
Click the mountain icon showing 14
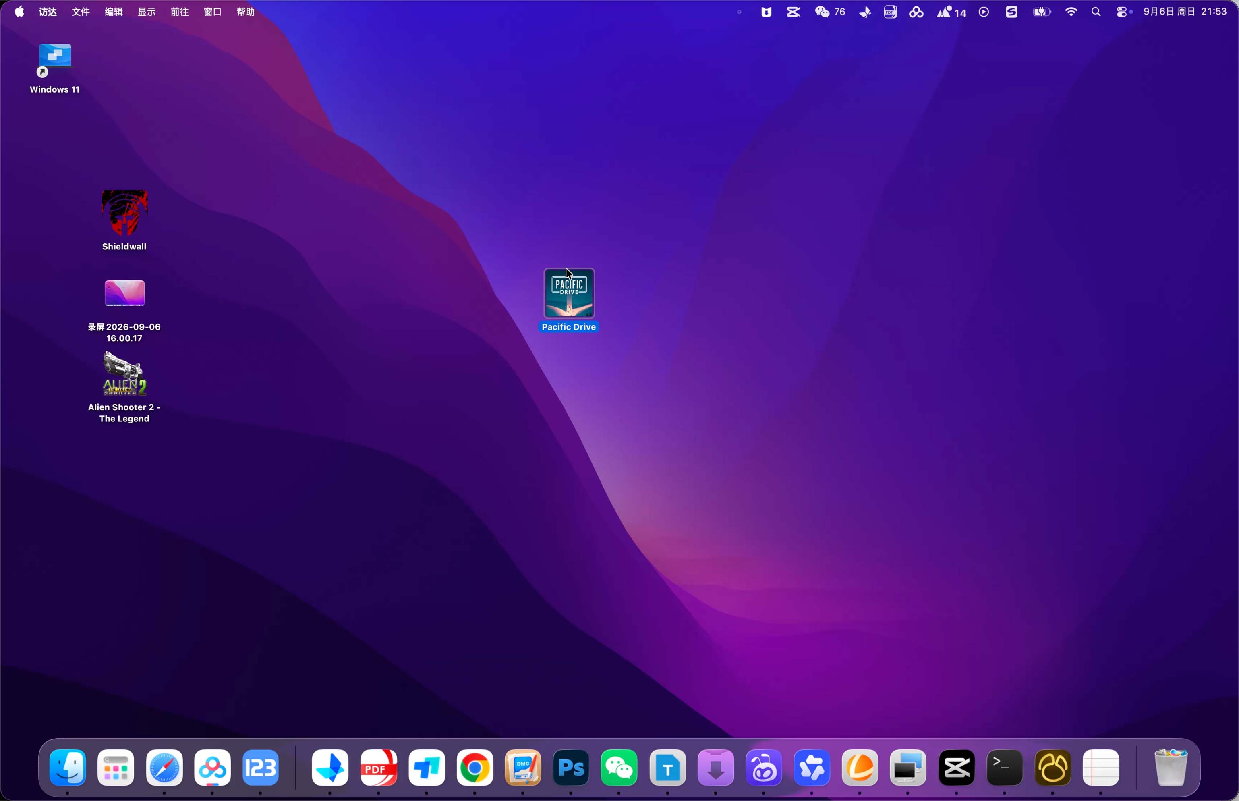(951, 12)
